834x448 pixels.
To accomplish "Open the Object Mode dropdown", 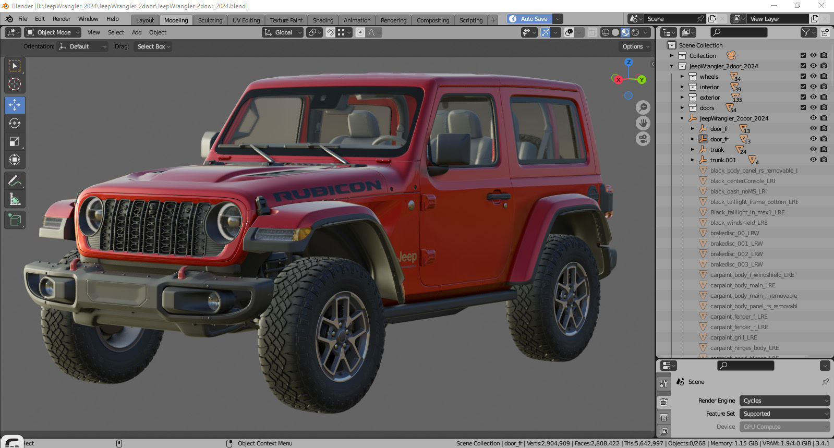I will [x=53, y=32].
